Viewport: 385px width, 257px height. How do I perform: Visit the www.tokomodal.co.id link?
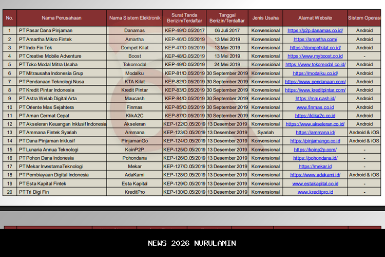[x=315, y=65]
